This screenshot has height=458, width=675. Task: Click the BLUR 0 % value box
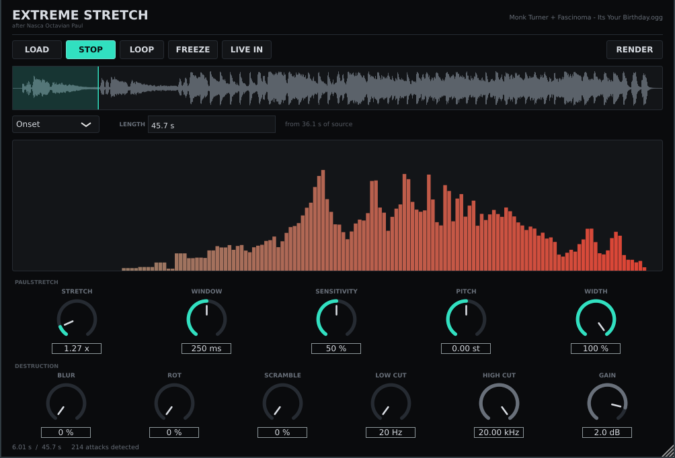click(66, 432)
